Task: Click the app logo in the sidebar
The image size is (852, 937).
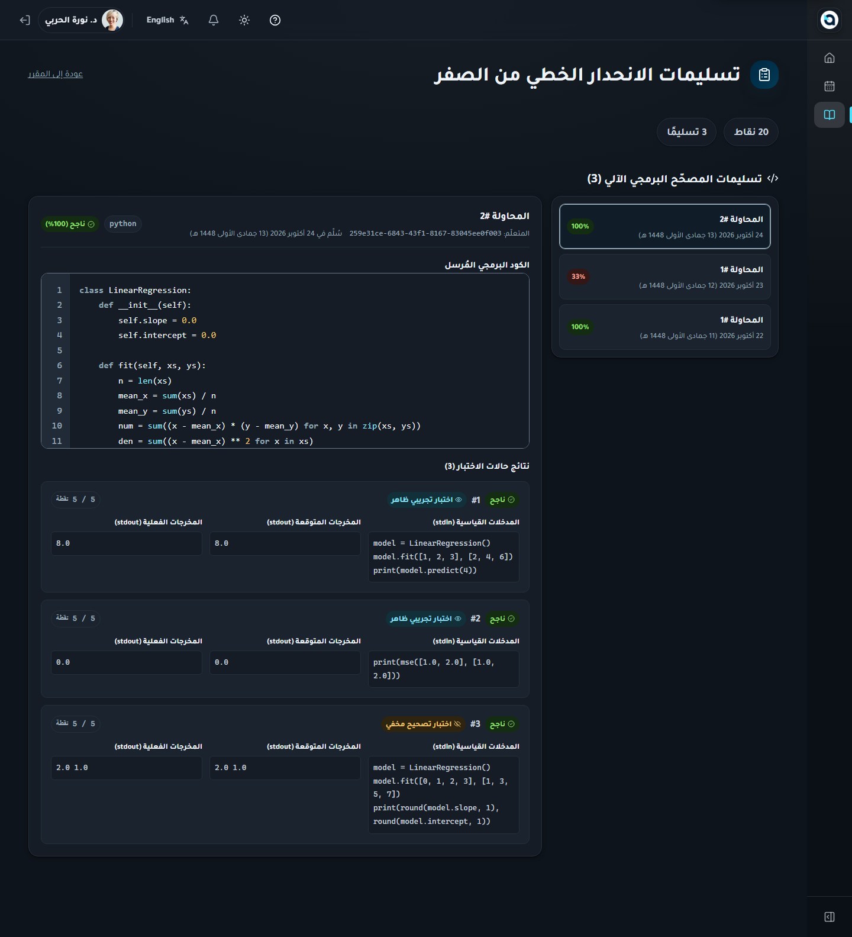Action: coord(830,20)
